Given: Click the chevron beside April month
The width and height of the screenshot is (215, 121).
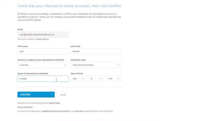Looking at the screenshot, I should coord(83,79).
